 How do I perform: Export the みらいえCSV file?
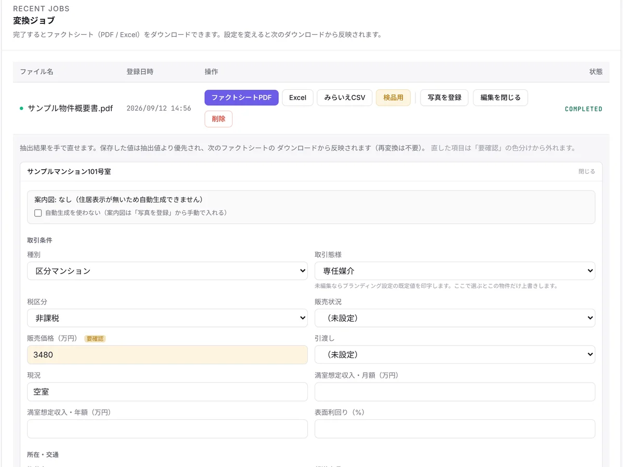click(x=345, y=98)
